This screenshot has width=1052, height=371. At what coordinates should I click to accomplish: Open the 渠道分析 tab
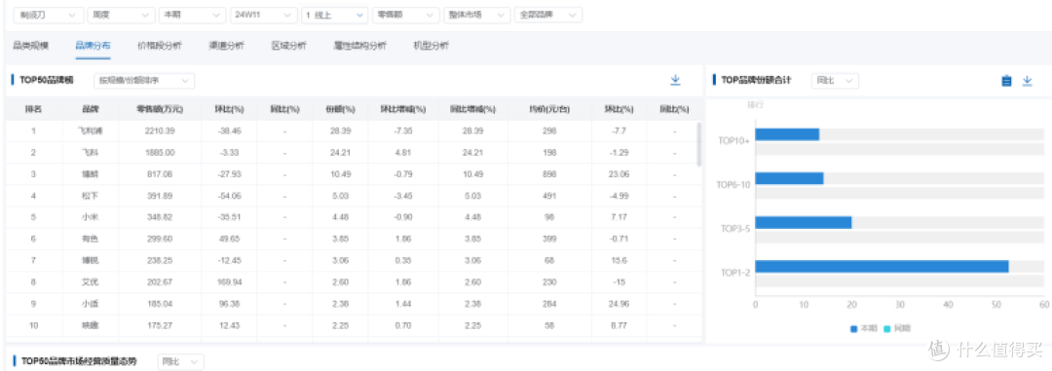tap(226, 46)
